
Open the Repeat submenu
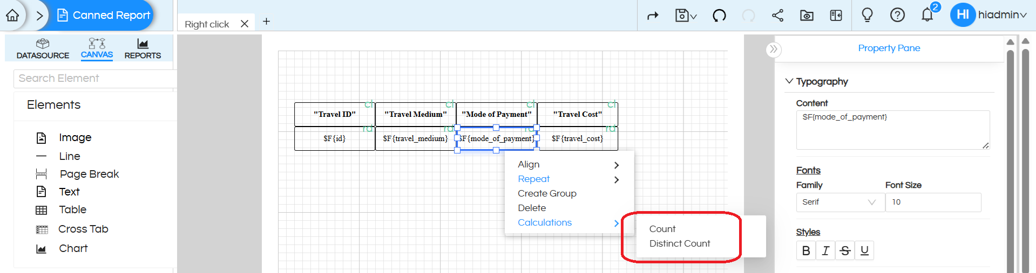[x=568, y=179]
